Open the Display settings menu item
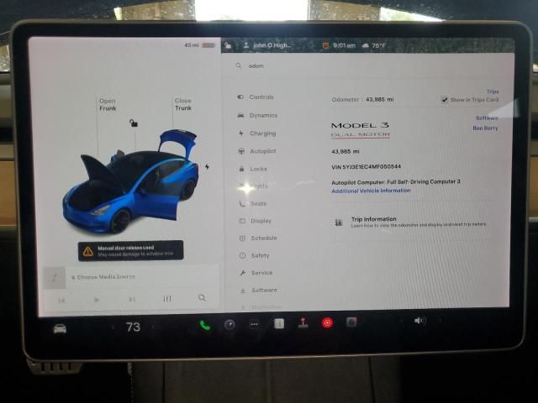Screen dimensions: 538x403 pos(260,221)
